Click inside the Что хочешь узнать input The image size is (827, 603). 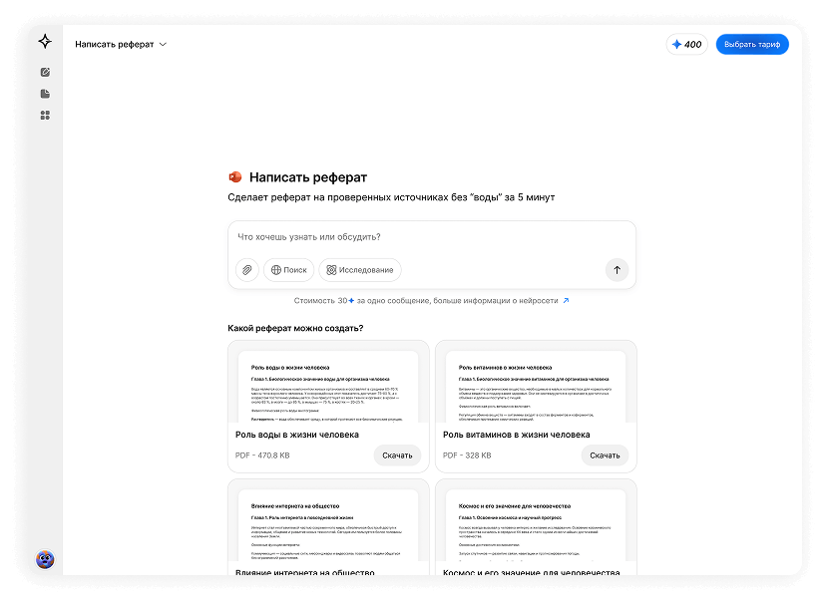click(399, 237)
